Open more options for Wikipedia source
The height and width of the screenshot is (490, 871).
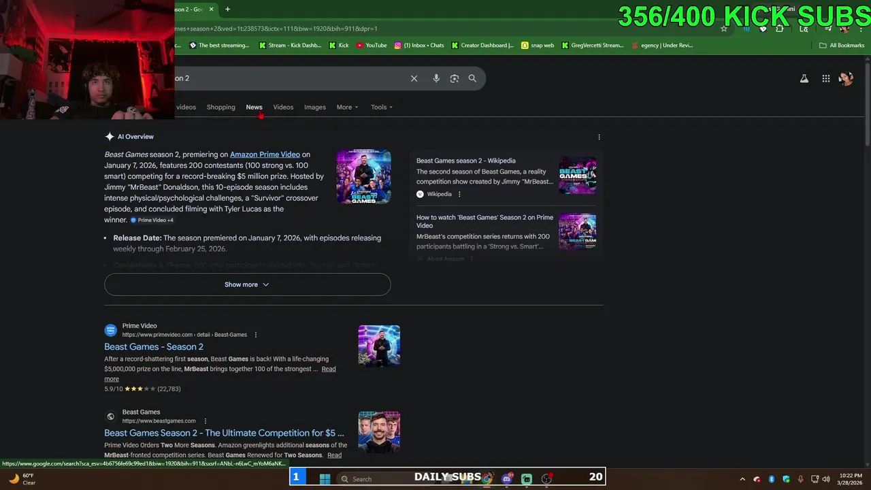pyautogui.click(x=459, y=194)
